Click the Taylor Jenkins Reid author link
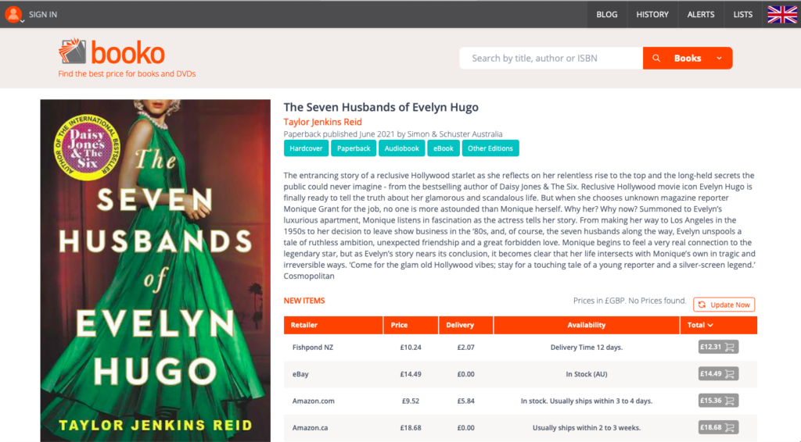Image resolution: width=801 pixels, height=442 pixels. [323, 122]
